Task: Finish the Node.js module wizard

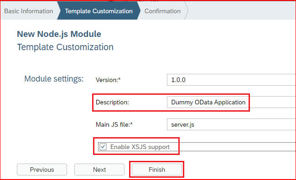Action: pos(157,170)
